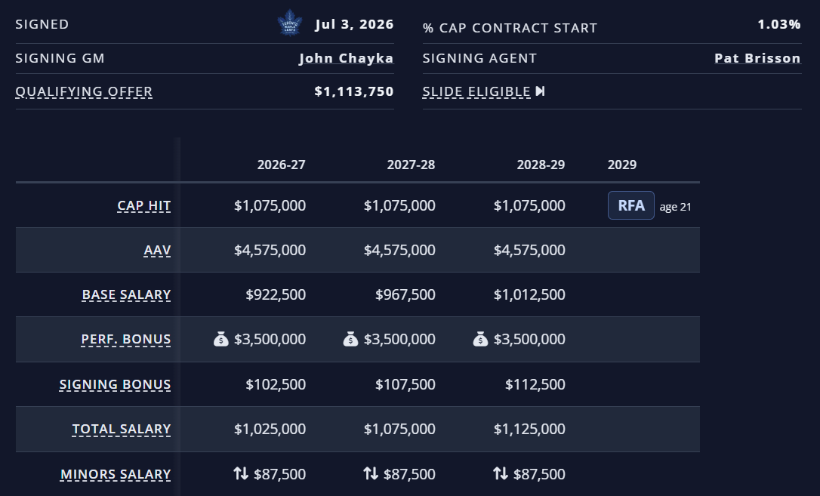
Task: Click the AAV row label
Action: pos(157,250)
